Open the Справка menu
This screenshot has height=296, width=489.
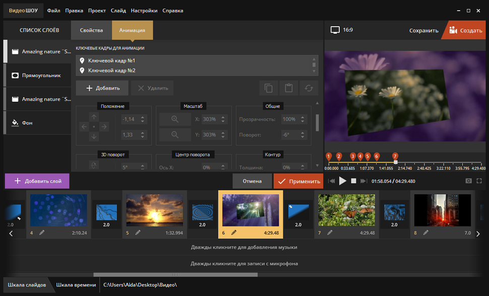173,11
